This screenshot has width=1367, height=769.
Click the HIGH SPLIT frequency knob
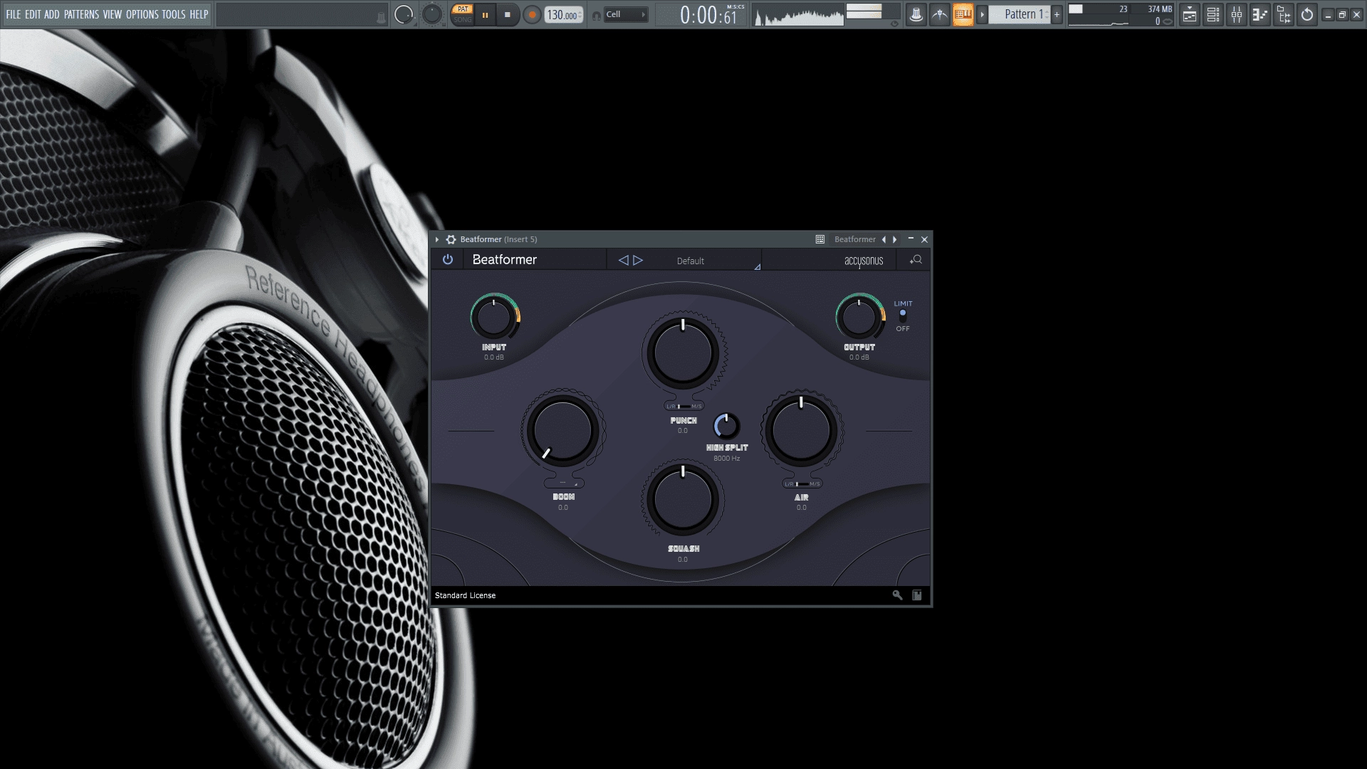[x=727, y=427]
